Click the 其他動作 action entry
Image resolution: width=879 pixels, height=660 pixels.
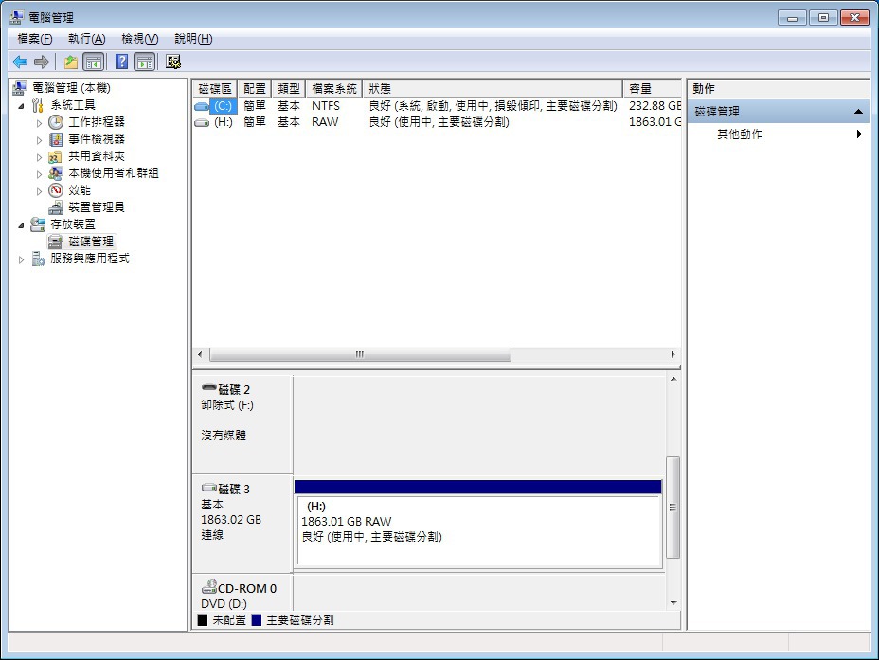tap(740, 134)
